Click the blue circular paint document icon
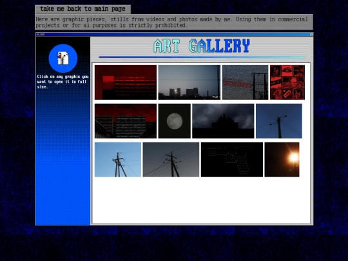Image resolution: width=348 pixels, height=261 pixels. [63, 59]
